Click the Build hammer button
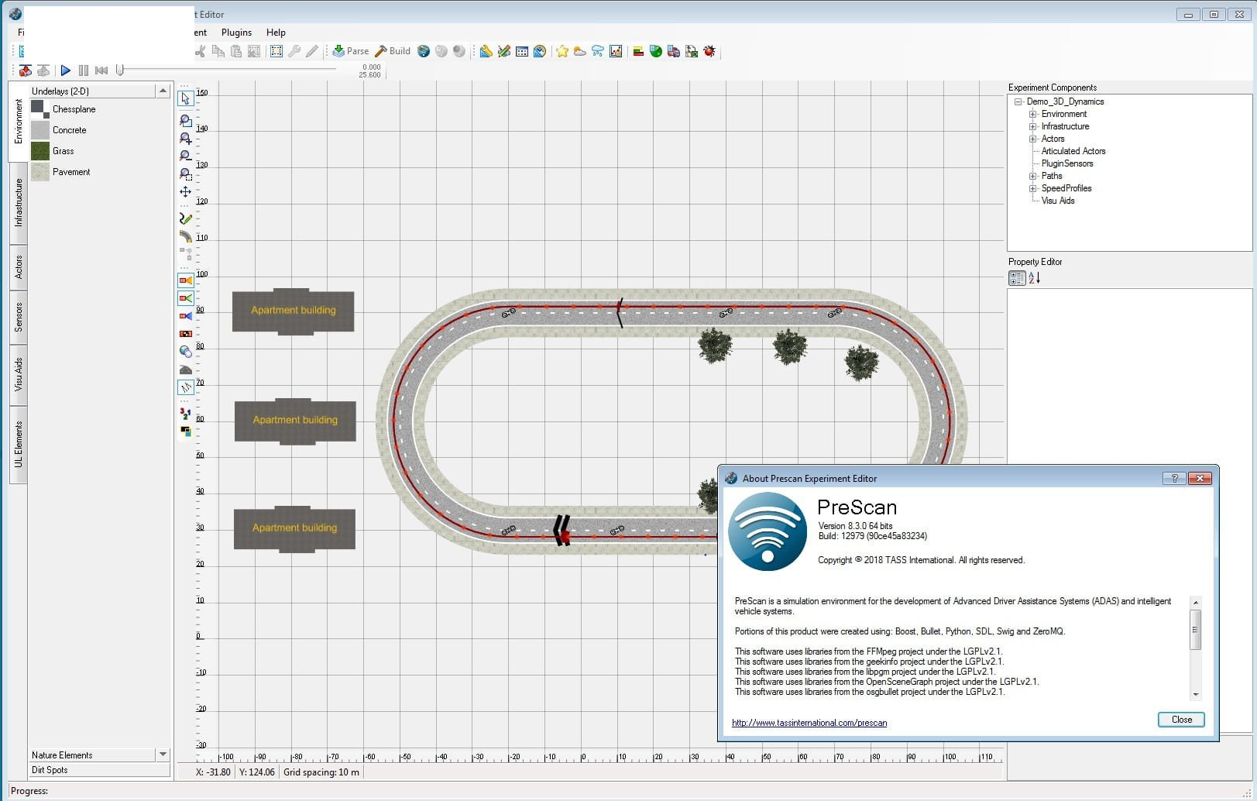 click(393, 51)
